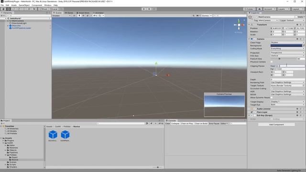The image size is (306, 172).
Task: Open Transform component help icon
Action: pos(297,25)
